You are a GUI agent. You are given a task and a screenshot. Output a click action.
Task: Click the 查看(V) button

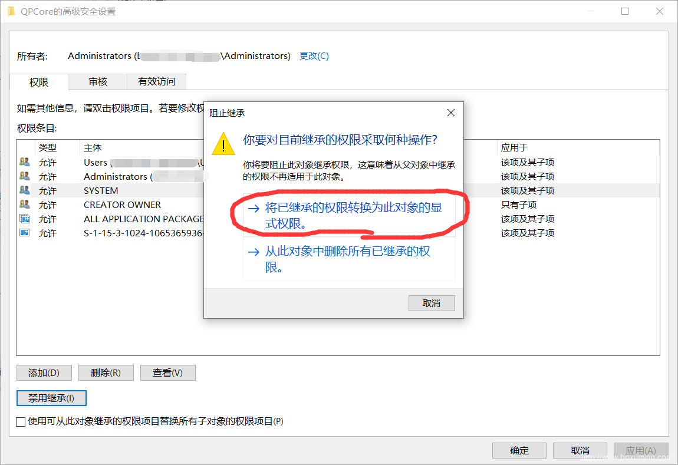[x=168, y=372]
